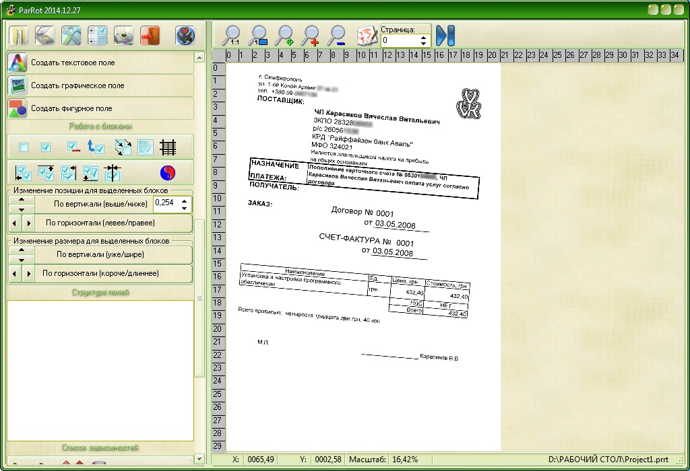Make selected blocks narrower vertically (up arrow)

[22, 250]
